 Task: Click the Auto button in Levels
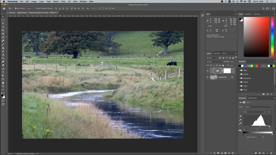pos(269,112)
